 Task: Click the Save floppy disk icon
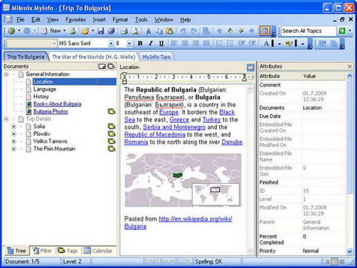coord(100,31)
